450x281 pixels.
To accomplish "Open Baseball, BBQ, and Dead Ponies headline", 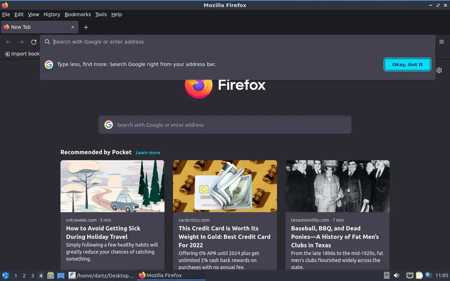I will click(335, 237).
